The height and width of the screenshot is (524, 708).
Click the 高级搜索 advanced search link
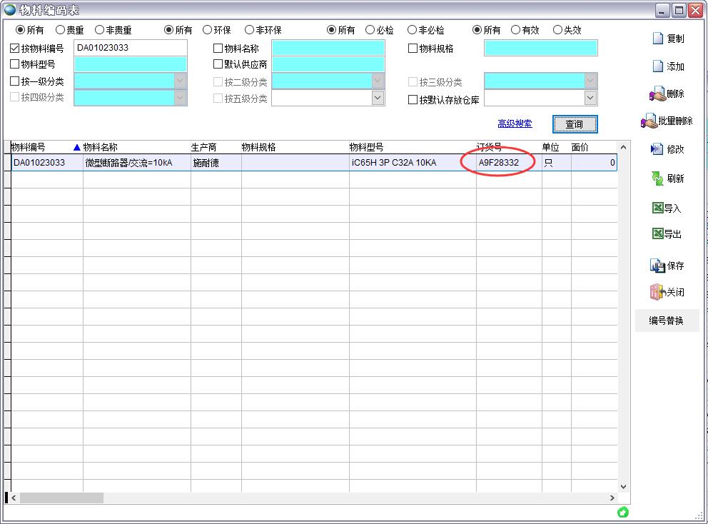coord(515,124)
